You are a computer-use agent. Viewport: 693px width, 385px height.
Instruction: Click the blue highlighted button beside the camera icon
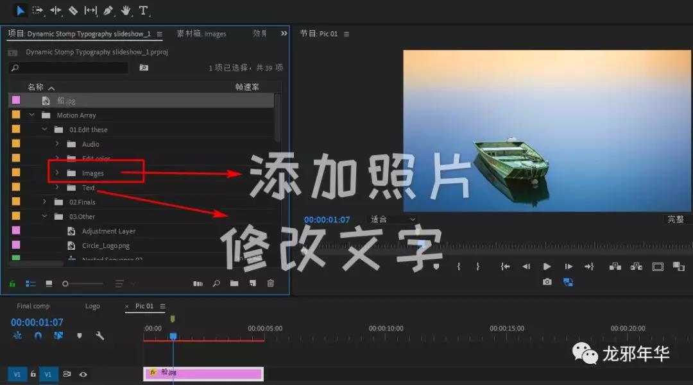click(569, 282)
